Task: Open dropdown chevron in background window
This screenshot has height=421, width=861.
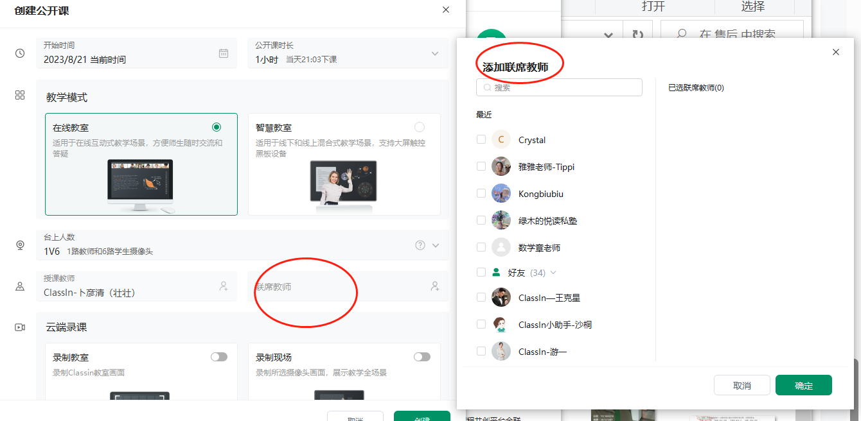Action: click(x=608, y=35)
